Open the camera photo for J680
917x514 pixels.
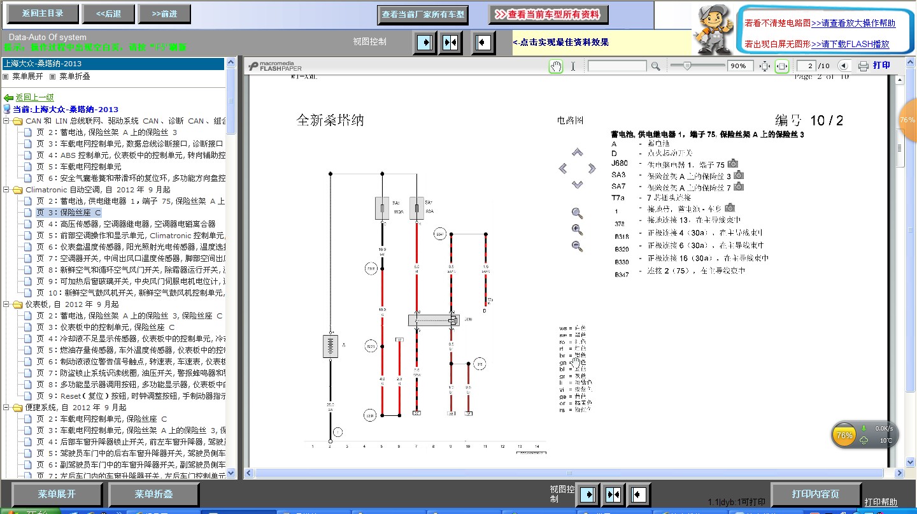click(733, 164)
